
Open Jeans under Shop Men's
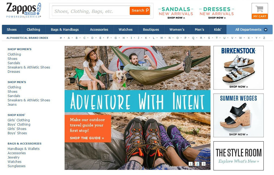point(12,105)
